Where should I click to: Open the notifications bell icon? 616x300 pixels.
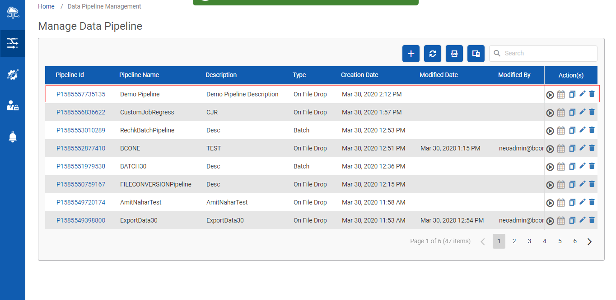point(13,137)
